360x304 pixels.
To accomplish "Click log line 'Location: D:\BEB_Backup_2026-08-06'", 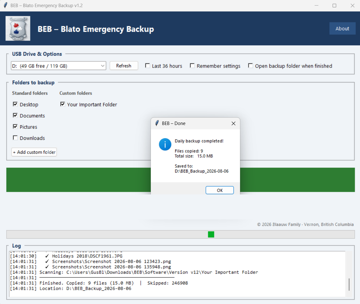I will pos(70,289).
